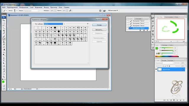The width and height of the screenshot is (189, 106).
Task: Delete current state in History panel
Action: point(147,30)
